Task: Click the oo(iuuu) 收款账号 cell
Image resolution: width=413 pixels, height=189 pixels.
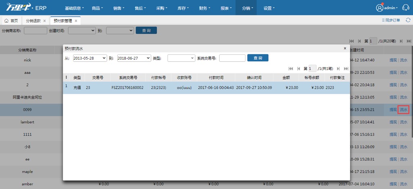Action: click(185, 88)
